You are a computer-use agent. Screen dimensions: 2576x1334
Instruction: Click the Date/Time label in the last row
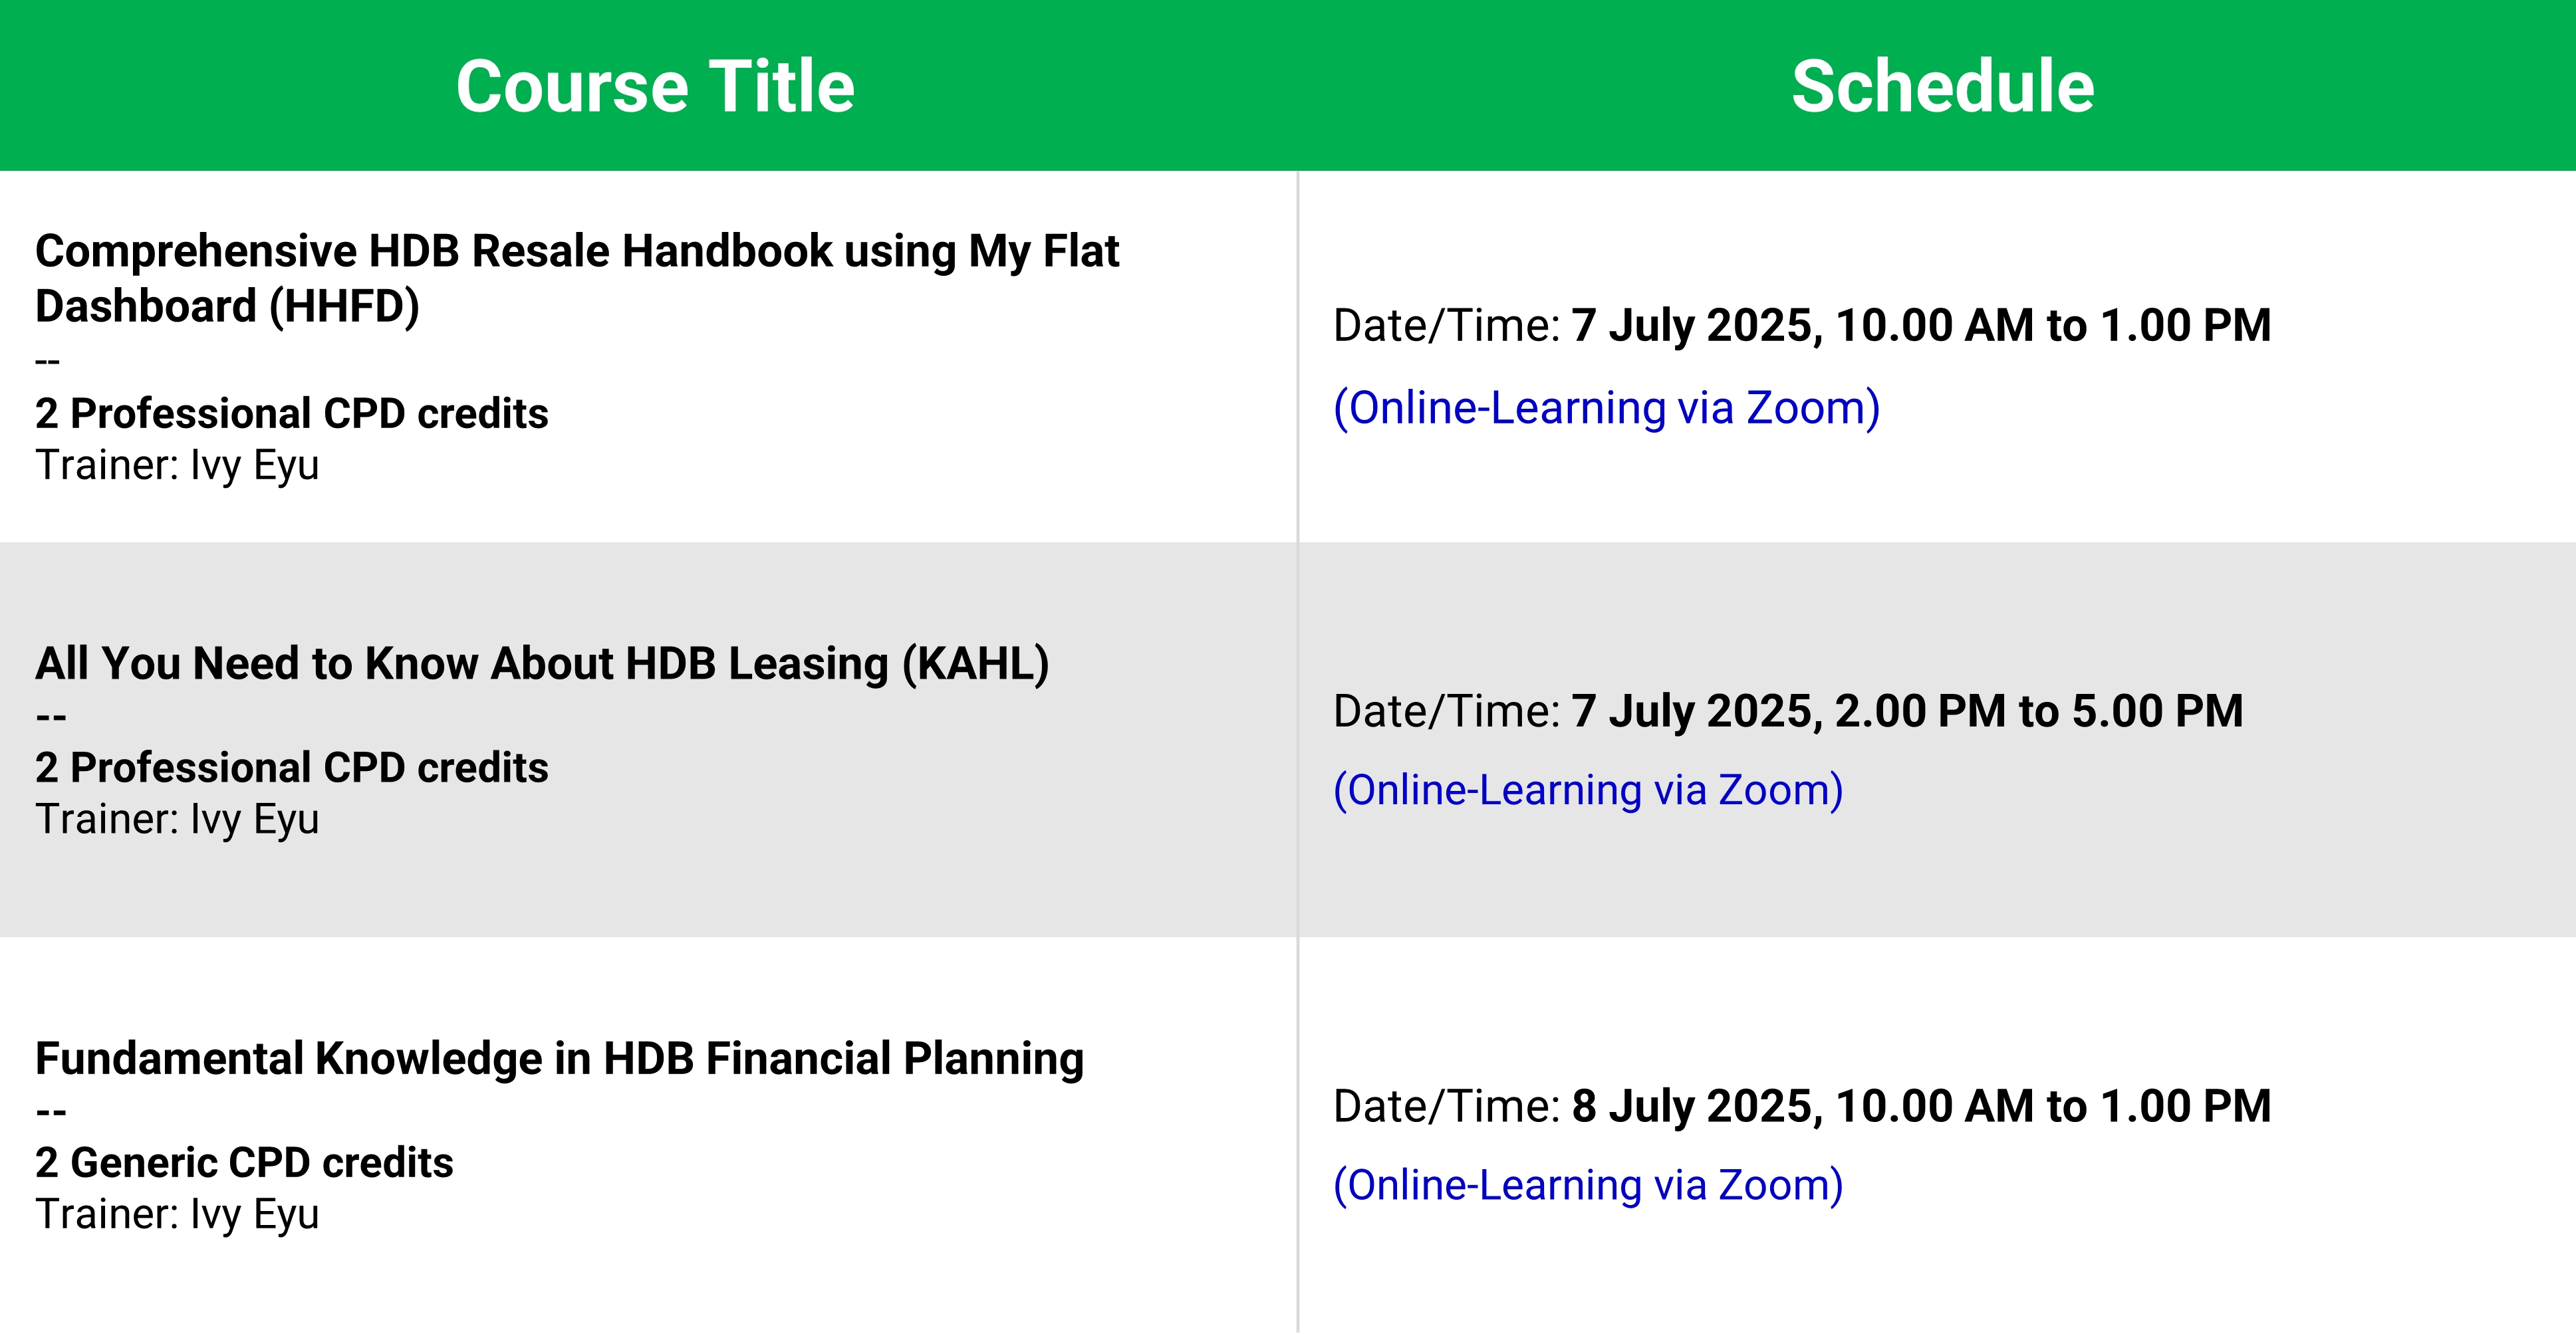coord(1446,1107)
